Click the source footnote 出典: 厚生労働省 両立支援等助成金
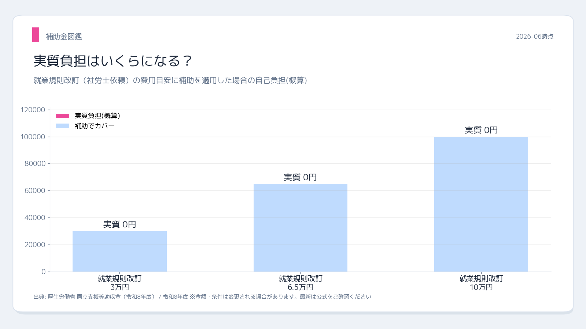586x329 pixels. (x=202, y=297)
